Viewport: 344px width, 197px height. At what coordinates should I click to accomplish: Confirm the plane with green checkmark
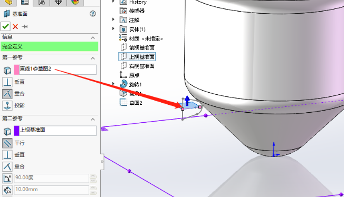(x=5, y=26)
